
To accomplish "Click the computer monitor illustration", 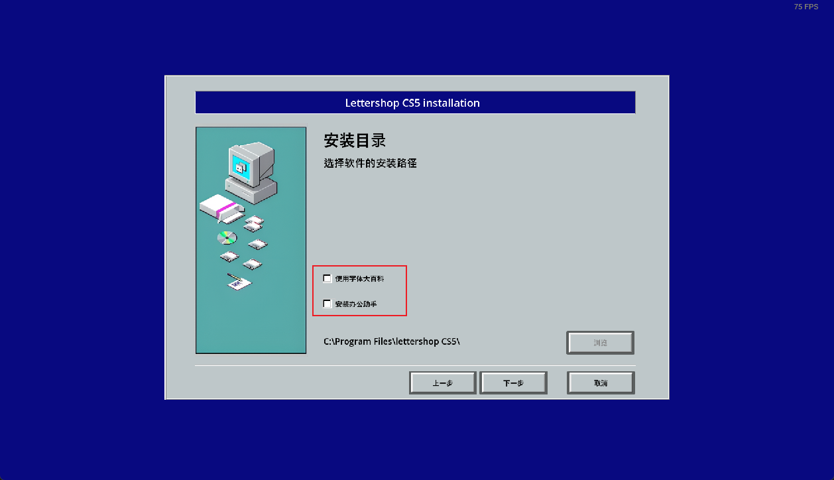I will click(252, 172).
